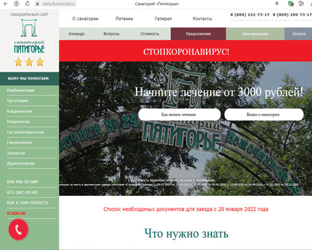Select Гастроэнтерология in the sidebar

click(x=25, y=132)
